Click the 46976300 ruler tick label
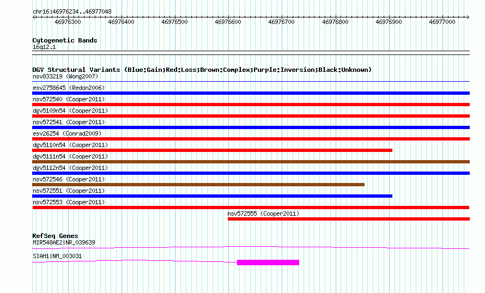 pyautogui.click(x=68, y=22)
